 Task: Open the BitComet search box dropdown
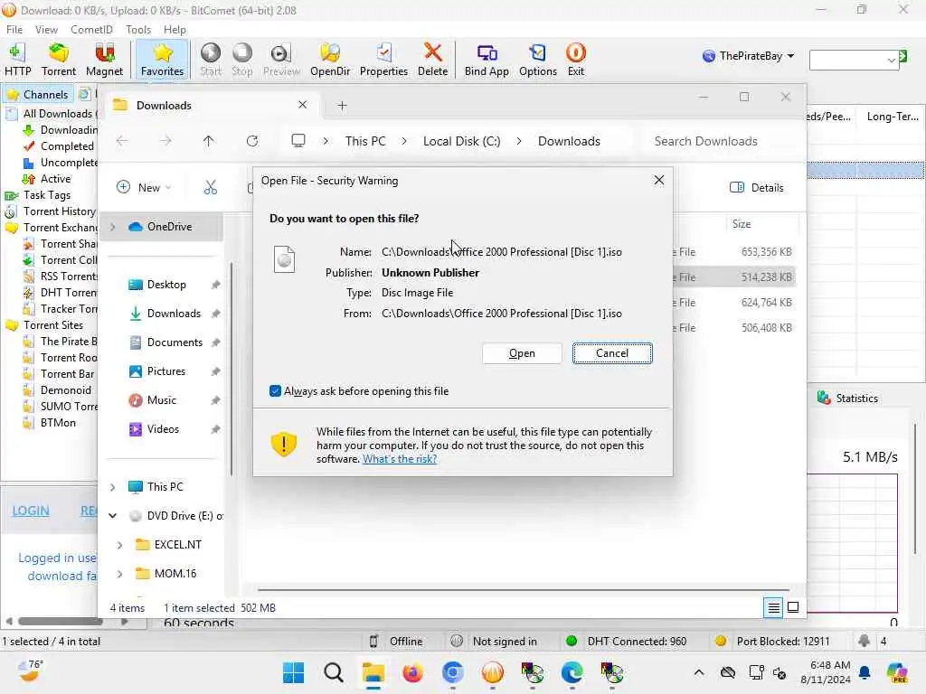point(891,60)
